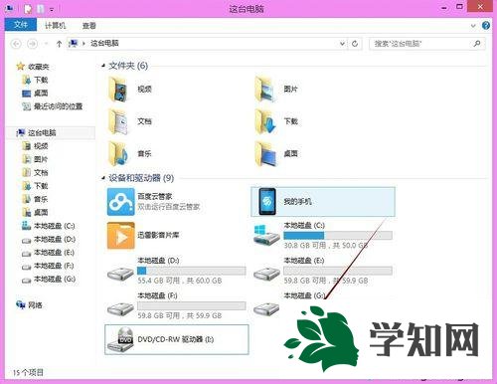
Task: Switch to the 计算机 tab
Action: [56, 26]
